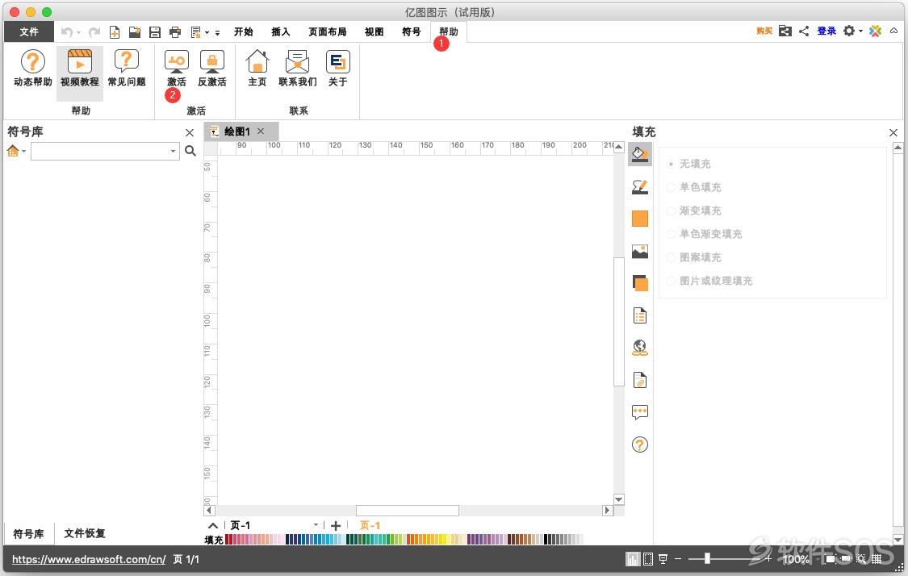Close the 填充 (Fill) panel
The height and width of the screenshot is (576, 908).
[893, 132]
